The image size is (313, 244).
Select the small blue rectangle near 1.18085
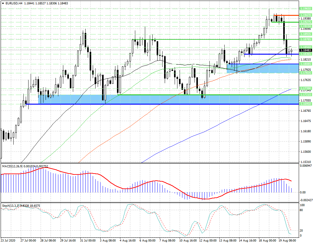(x=263, y=69)
